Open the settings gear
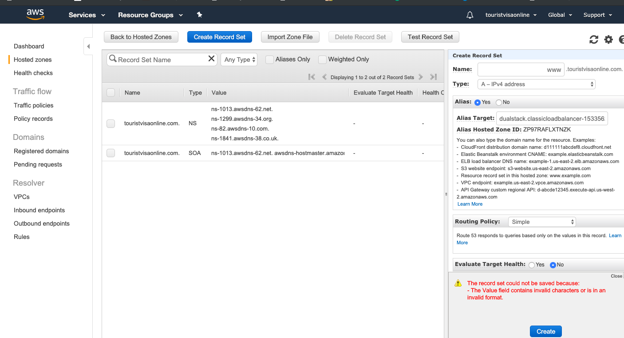Image resolution: width=624 pixels, height=338 pixels. [x=608, y=40]
